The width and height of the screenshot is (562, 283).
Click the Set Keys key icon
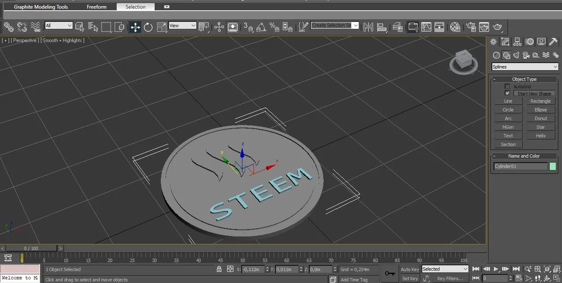click(389, 273)
